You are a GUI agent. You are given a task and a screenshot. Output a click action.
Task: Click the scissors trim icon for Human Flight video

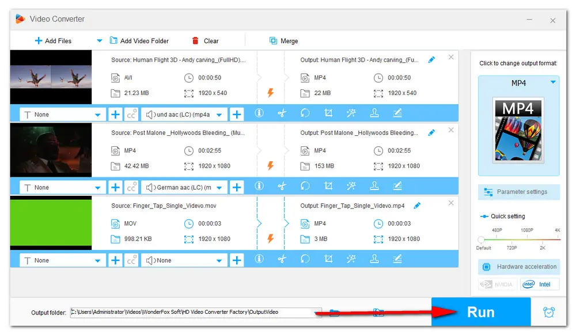pos(282,113)
